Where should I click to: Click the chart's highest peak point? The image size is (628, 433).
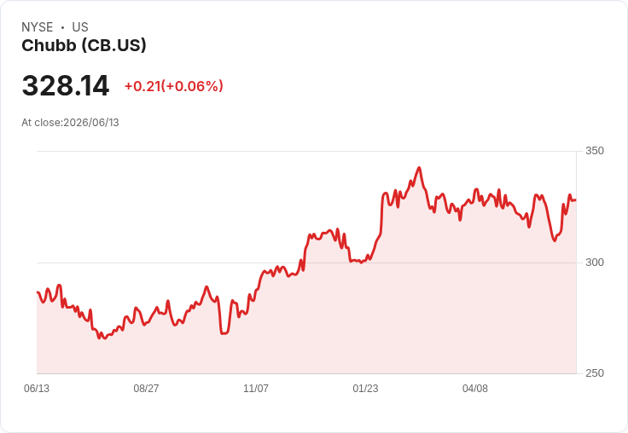click(x=419, y=168)
